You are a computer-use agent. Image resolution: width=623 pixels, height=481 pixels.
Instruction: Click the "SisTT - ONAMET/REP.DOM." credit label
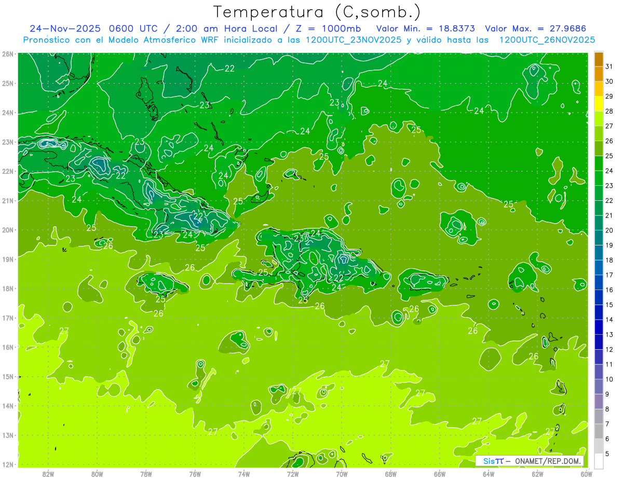pos(530,461)
